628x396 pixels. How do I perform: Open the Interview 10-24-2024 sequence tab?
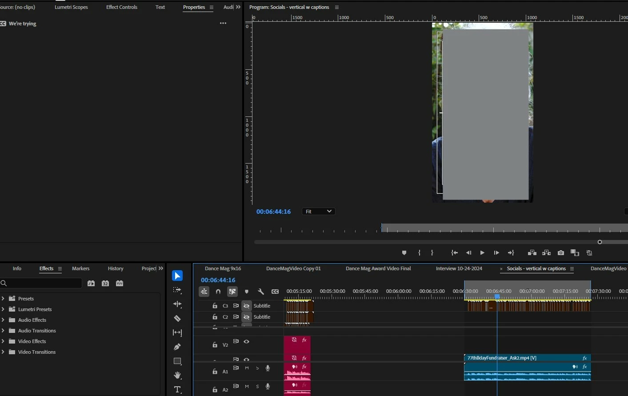pyautogui.click(x=459, y=268)
